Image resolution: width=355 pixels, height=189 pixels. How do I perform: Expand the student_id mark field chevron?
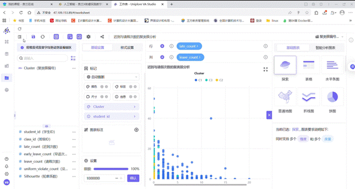(135, 116)
